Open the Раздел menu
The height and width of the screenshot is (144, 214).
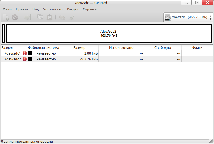(73, 9)
